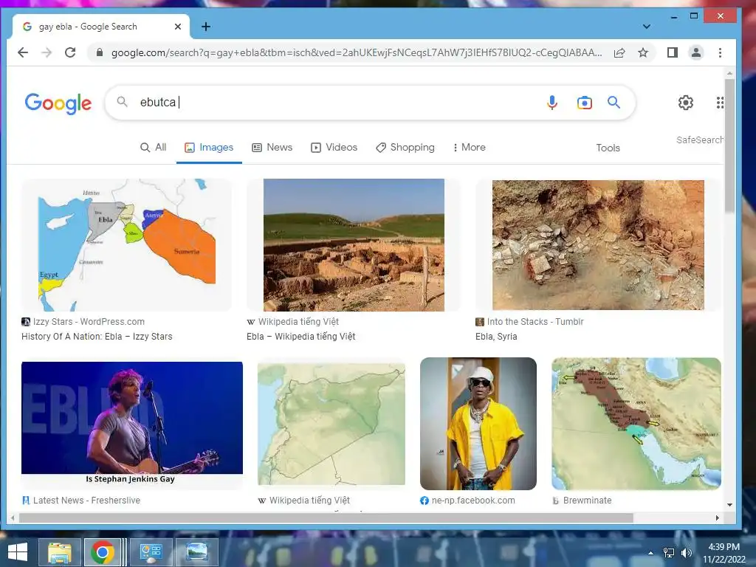Click the browser forward arrow
Image resolution: width=756 pixels, height=567 pixels.
pos(47,52)
